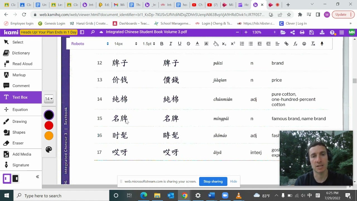Open the 1.5pt line spacing dropdown
The width and height of the screenshot is (357, 201).
pyautogui.click(x=149, y=44)
